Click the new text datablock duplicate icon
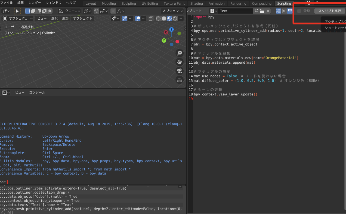The image size is (346, 214). point(256,11)
